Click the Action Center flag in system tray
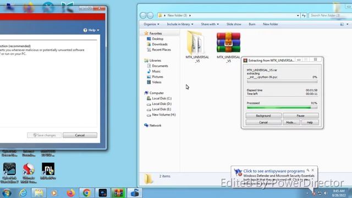Viewport: 352px width, 198px height. pos(314,193)
